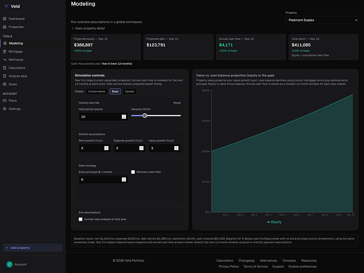Expand the Open property detail disclosure
364x273 pixels.
tap(88, 28)
